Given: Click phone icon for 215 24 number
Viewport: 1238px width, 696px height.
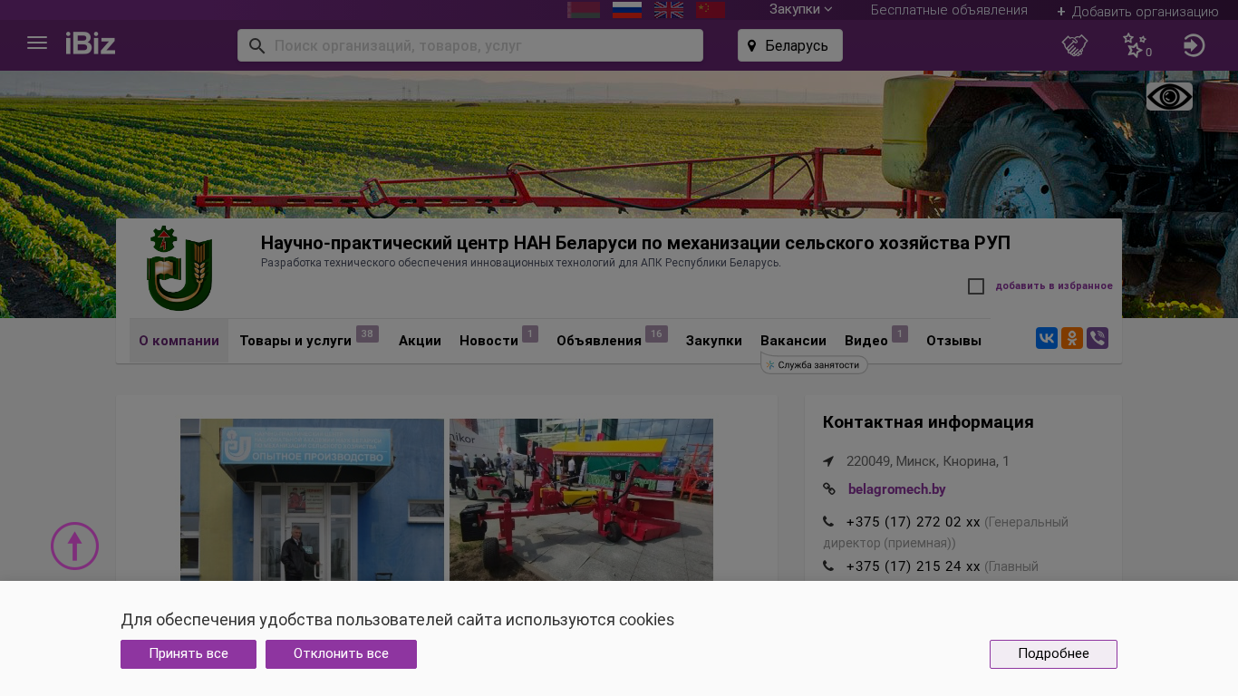Looking at the screenshot, I should point(828,566).
